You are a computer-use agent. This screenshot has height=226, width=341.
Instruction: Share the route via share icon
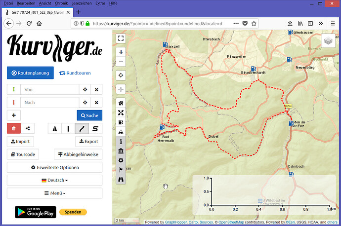(x=28, y=128)
